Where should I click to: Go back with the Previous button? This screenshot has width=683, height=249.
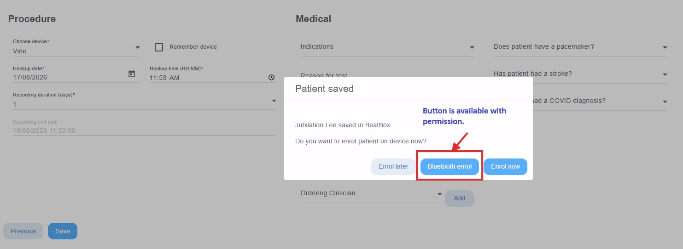coord(23,231)
